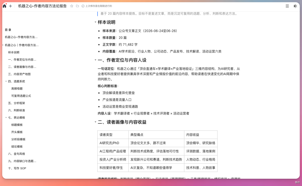Click table cell AI工程师/产品经理

(113, 151)
